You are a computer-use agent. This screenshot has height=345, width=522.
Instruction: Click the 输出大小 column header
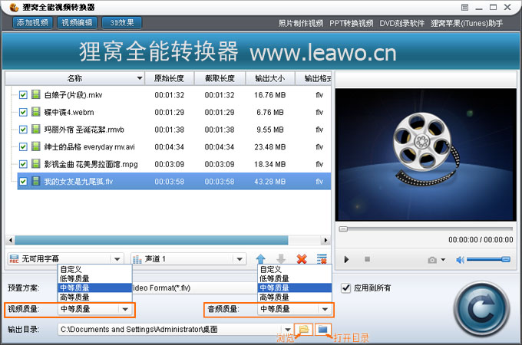pos(270,78)
